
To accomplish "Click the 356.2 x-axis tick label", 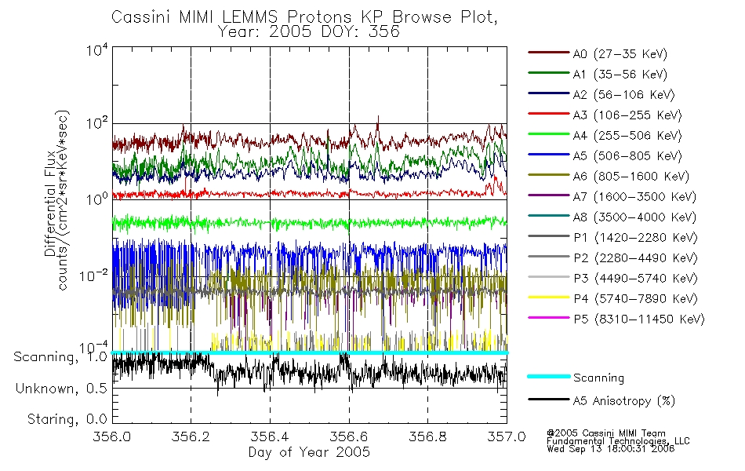I will pyautogui.click(x=191, y=436).
